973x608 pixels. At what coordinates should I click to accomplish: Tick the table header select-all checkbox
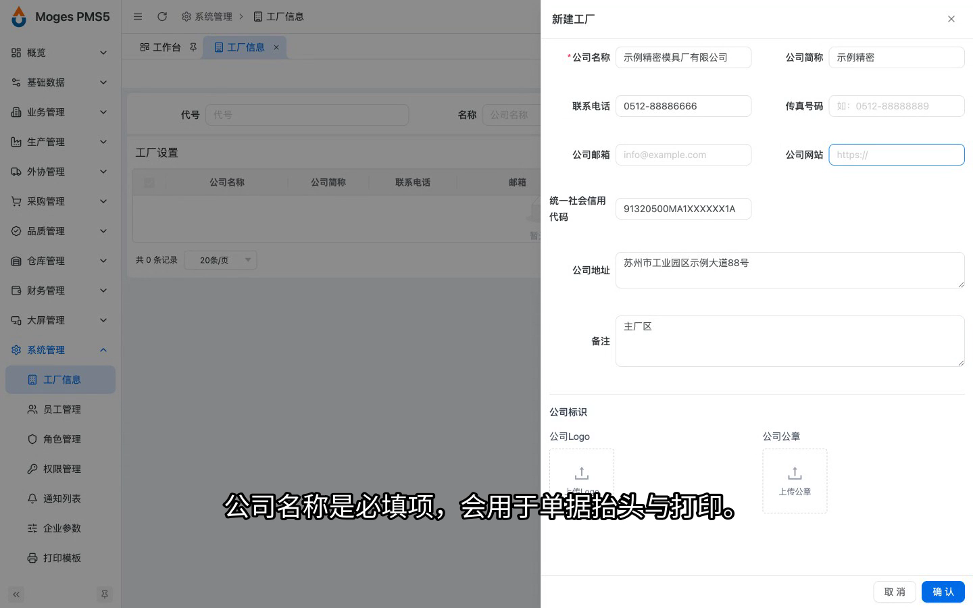coord(149,182)
